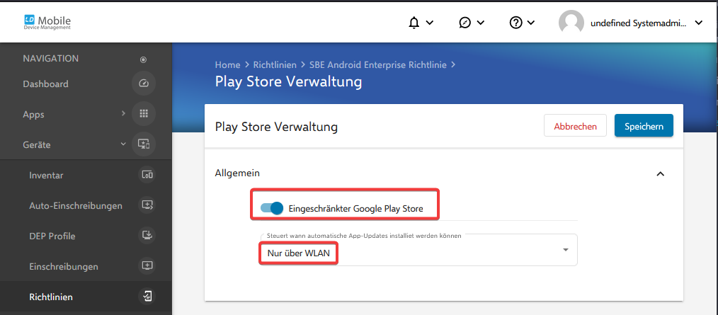The height and width of the screenshot is (315, 718).
Task: Open the automatic app updates dropdown
Action: pyautogui.click(x=418, y=250)
